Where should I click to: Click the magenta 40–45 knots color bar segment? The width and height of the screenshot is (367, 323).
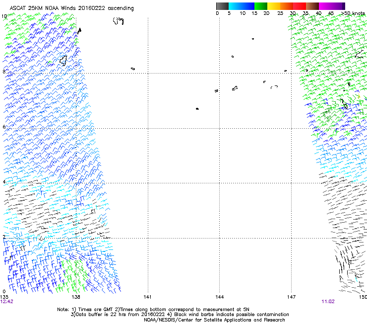pos(325,6)
